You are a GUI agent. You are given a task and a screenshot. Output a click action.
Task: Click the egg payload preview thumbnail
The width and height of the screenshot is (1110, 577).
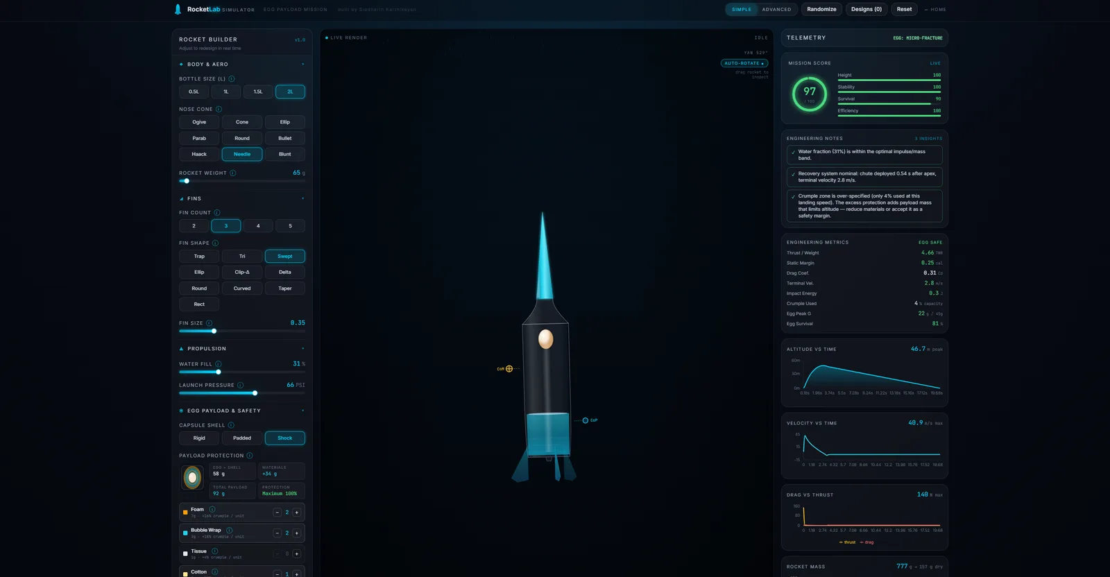(x=192, y=477)
